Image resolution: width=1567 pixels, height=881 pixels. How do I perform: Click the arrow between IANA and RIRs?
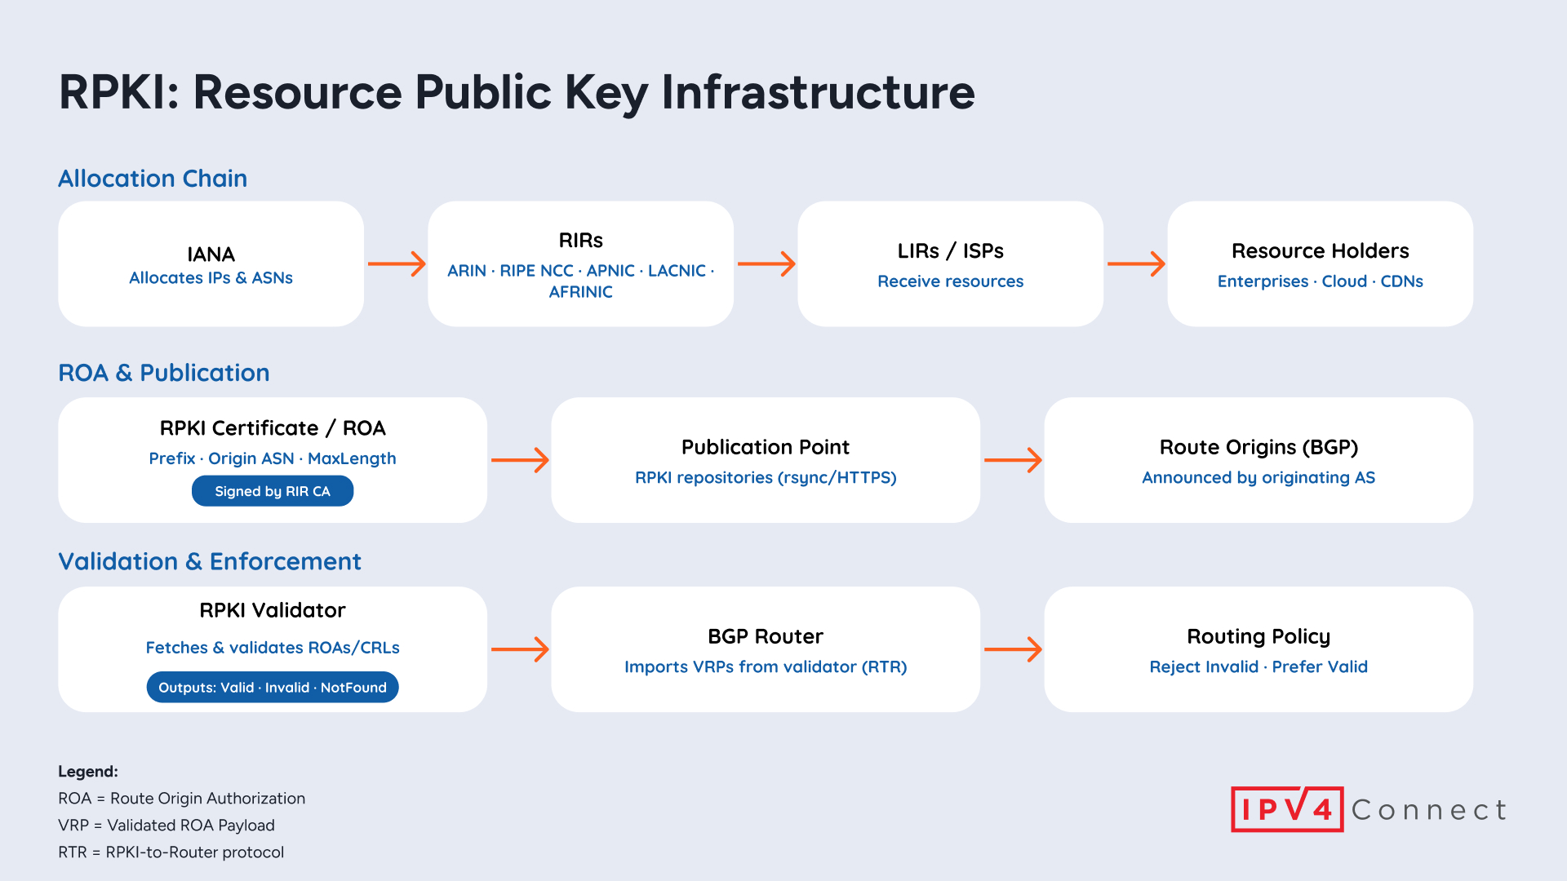click(397, 263)
